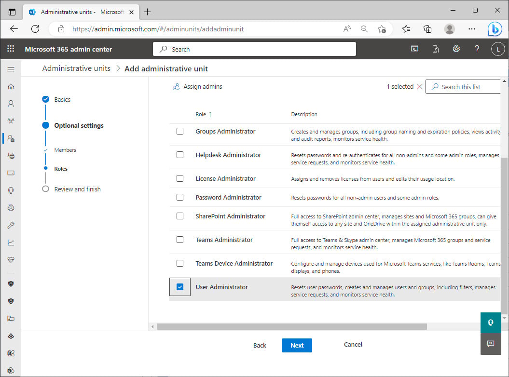The image size is (509, 377).
Task: Uncheck the User Administrator checkbox
Action: tap(180, 287)
